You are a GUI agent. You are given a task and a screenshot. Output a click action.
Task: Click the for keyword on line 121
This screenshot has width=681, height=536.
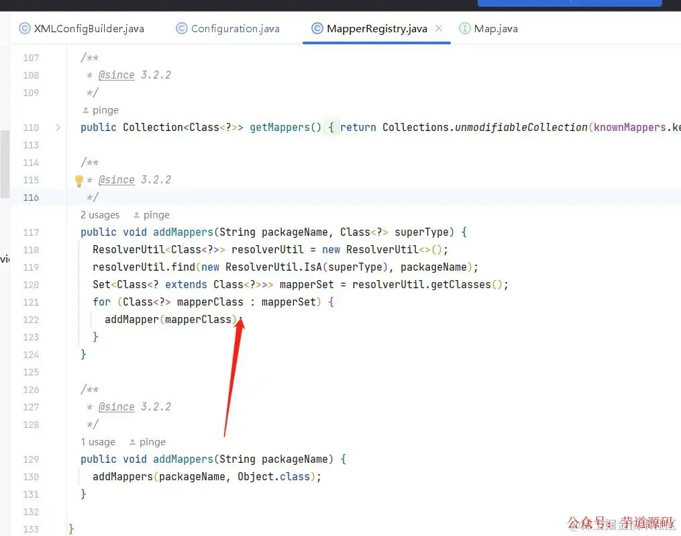pyautogui.click(x=101, y=302)
